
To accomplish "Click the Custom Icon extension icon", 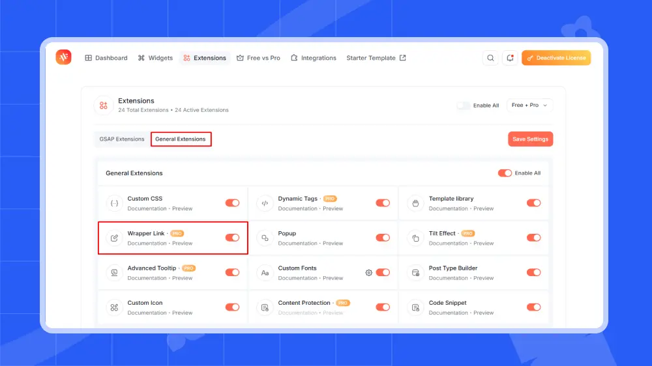I will 114,307.
